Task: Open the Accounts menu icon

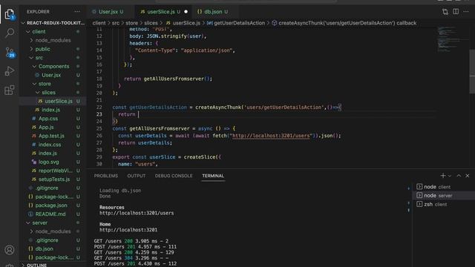Action: [10, 250]
